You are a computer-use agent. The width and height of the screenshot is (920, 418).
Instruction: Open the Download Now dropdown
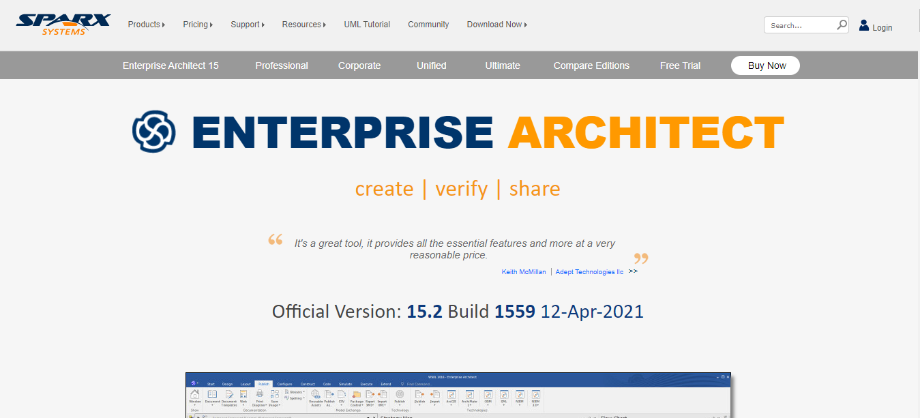click(x=496, y=25)
